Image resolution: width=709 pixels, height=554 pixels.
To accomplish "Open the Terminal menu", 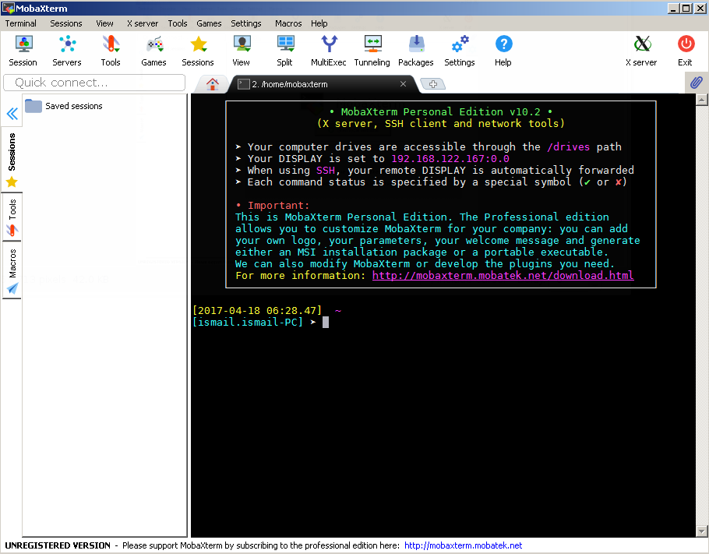I will [x=21, y=23].
